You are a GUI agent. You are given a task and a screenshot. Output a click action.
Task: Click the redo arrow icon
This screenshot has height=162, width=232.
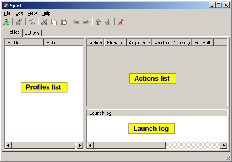click(86, 22)
